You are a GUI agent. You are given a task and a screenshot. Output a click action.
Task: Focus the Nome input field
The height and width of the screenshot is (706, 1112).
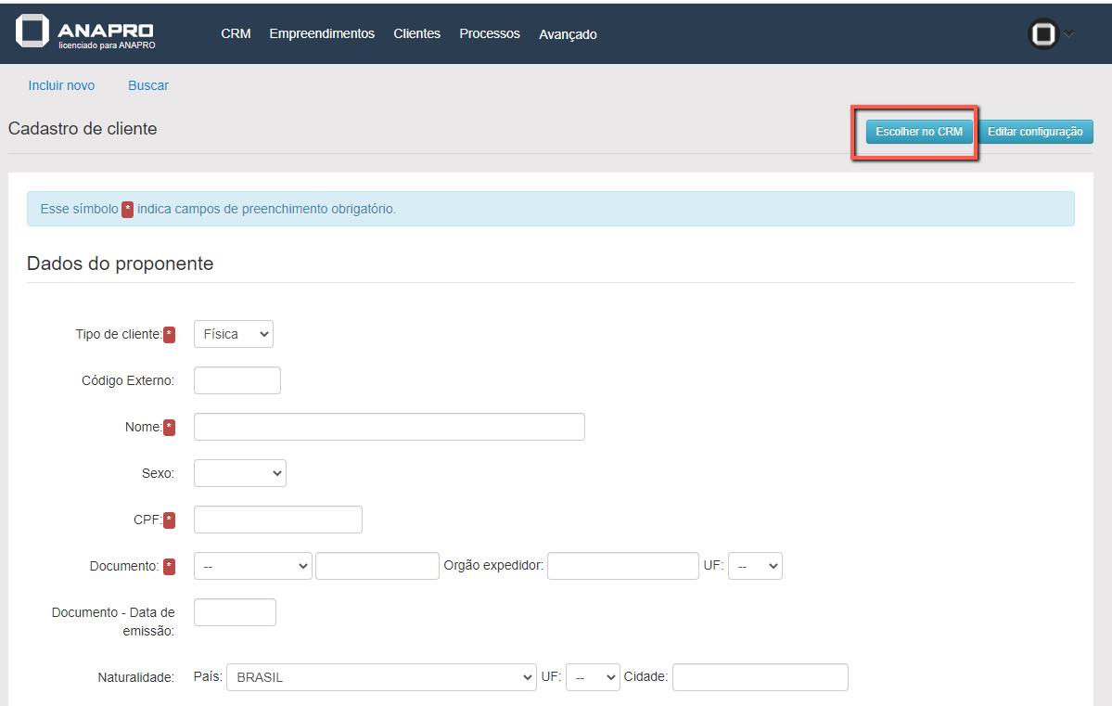click(x=390, y=427)
